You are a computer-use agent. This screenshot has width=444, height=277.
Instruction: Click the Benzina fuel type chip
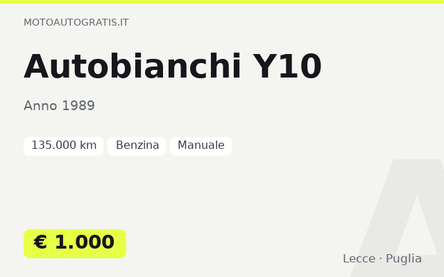137,146
